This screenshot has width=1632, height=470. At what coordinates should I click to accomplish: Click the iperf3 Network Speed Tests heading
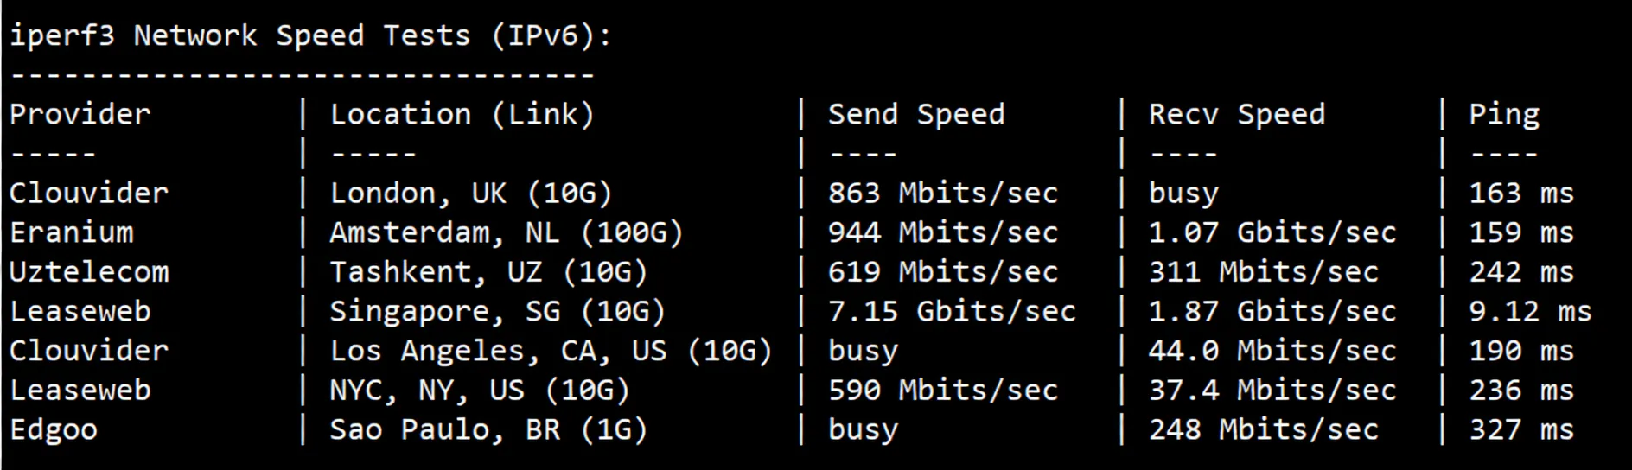(x=309, y=36)
